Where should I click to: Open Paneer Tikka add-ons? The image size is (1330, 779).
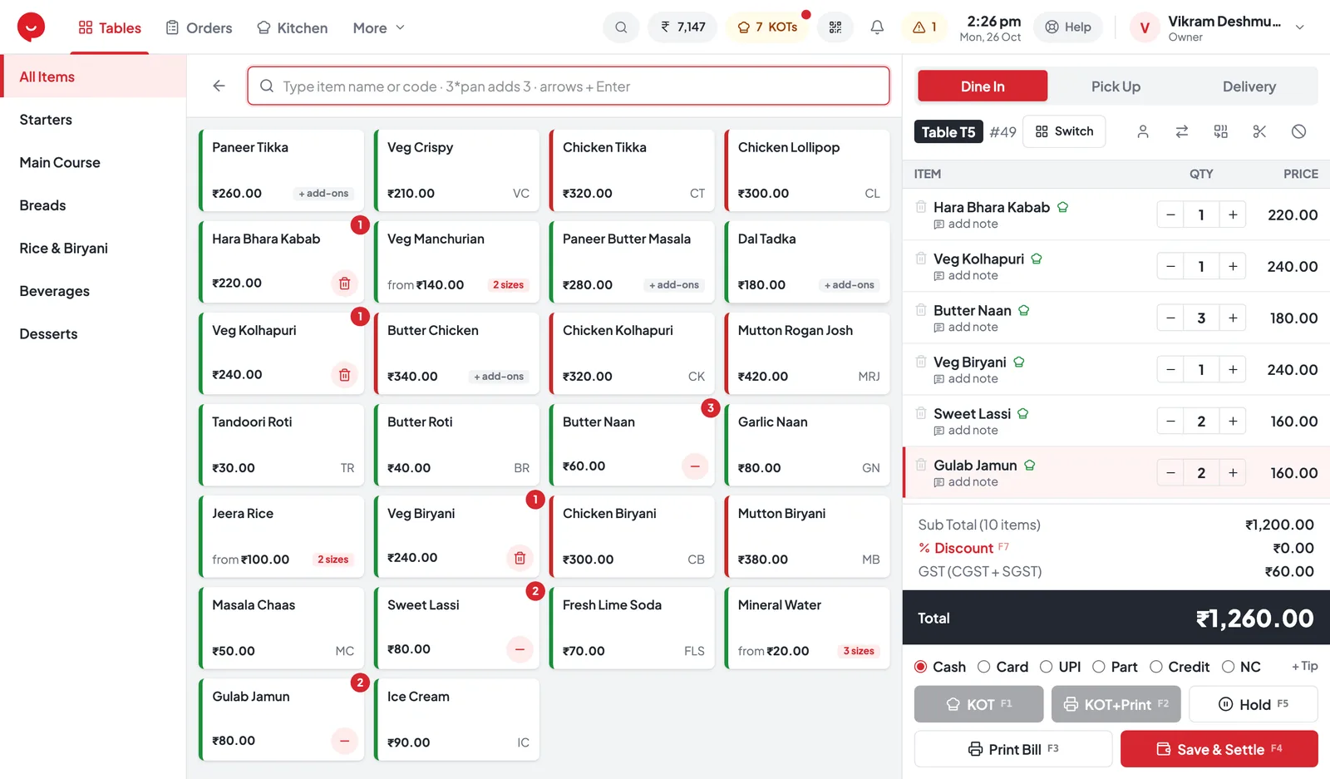pyautogui.click(x=324, y=194)
